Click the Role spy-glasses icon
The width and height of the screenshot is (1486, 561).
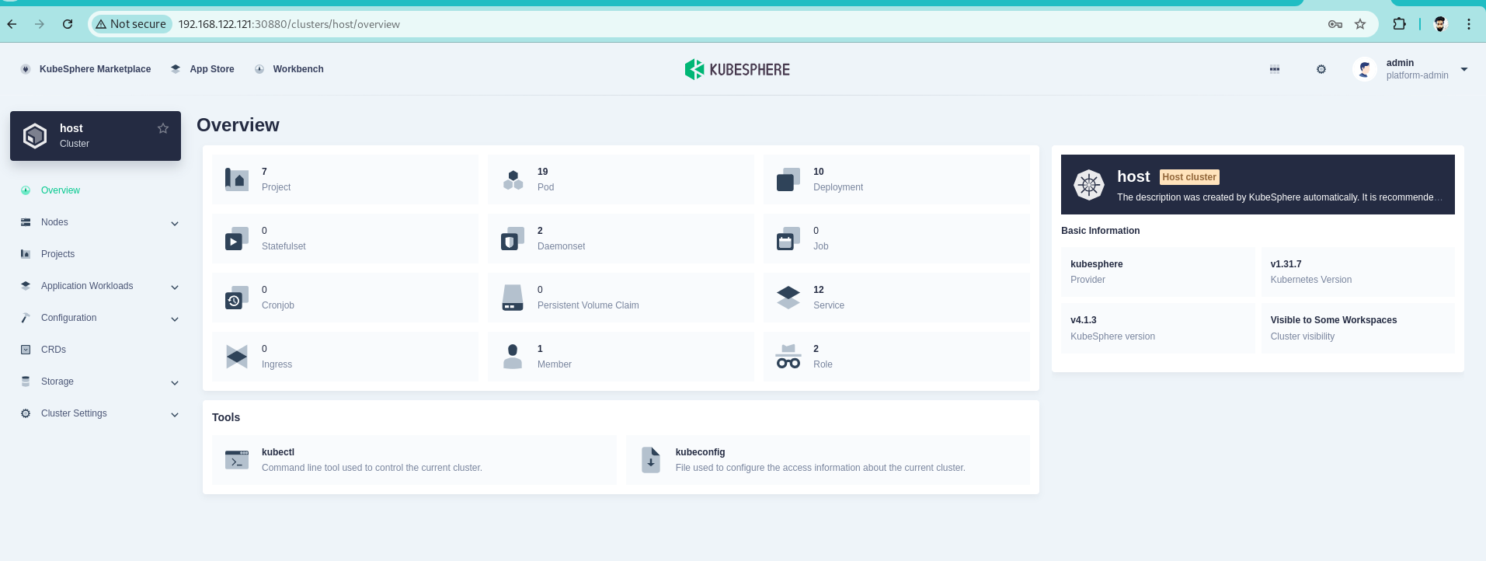coord(788,357)
